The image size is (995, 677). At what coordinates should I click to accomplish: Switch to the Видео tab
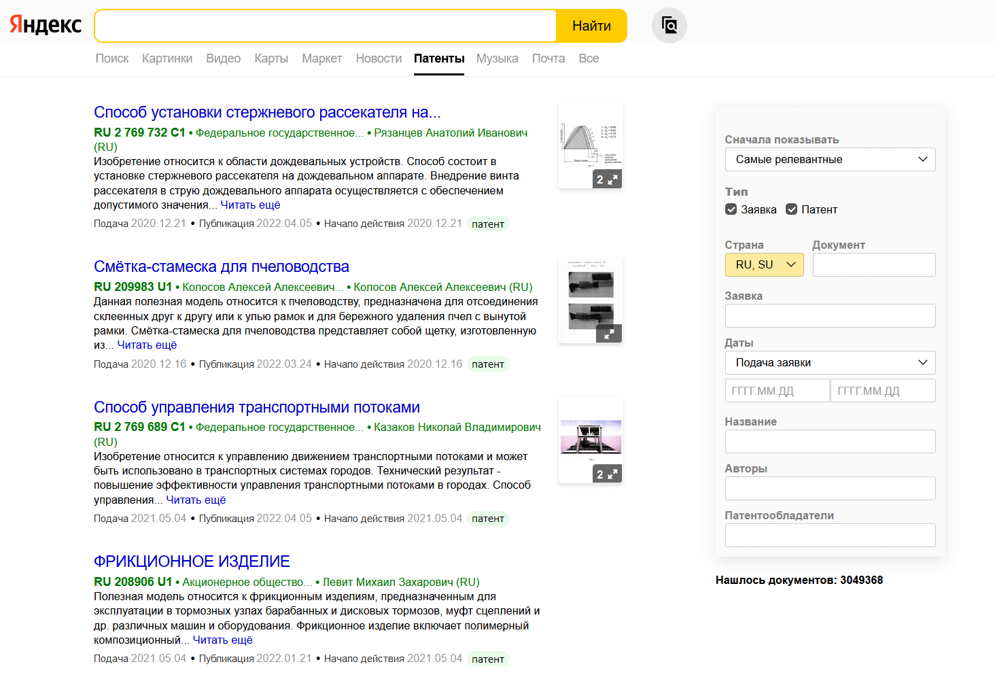point(224,58)
